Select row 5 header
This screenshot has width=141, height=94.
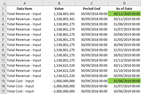click(3, 29)
